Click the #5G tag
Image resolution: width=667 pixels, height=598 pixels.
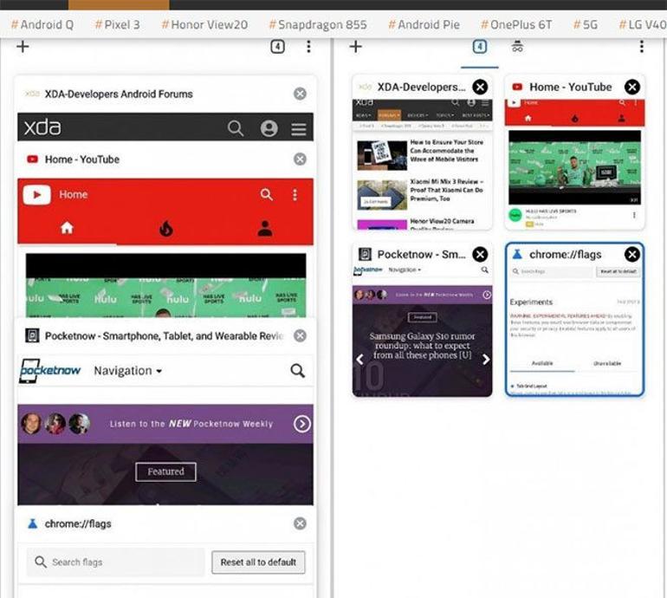(586, 24)
